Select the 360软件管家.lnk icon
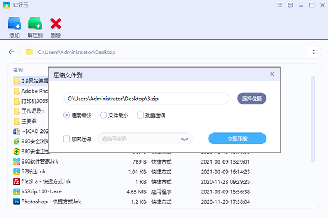Screen dimensions: 328x218 point(16,161)
